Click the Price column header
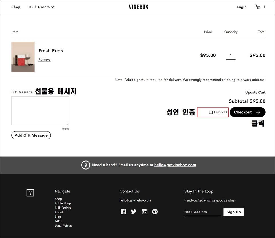Image resolution: width=275 pixels, height=238 pixels. [208, 32]
